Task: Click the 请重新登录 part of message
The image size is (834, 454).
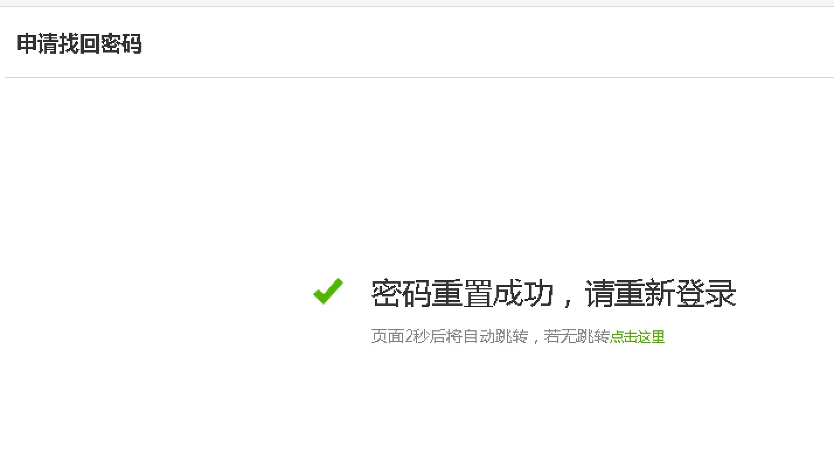Action: pyautogui.click(x=661, y=294)
